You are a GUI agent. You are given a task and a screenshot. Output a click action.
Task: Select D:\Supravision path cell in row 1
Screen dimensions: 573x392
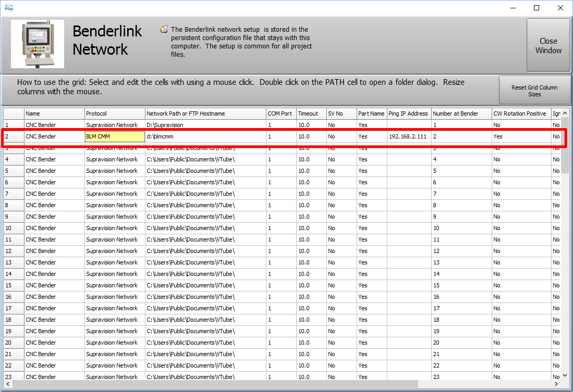click(205, 125)
